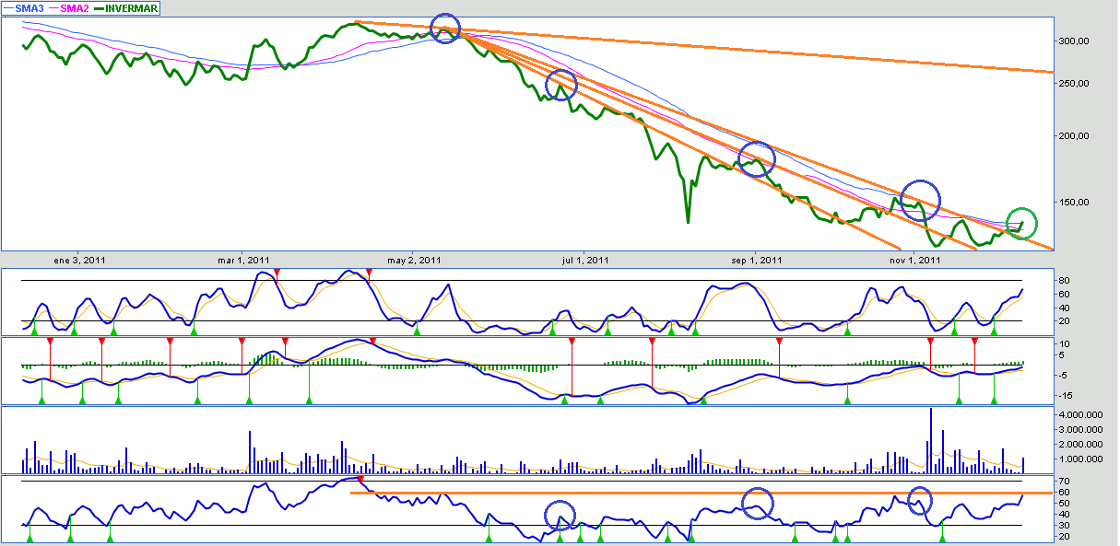Click the 'may 2, 2011' date label
This screenshot has width=1120, height=546.
coord(414,260)
